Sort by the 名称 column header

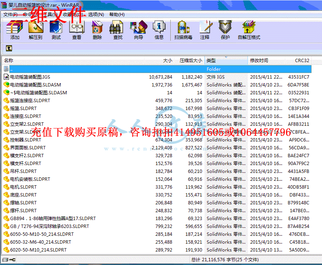73,61
